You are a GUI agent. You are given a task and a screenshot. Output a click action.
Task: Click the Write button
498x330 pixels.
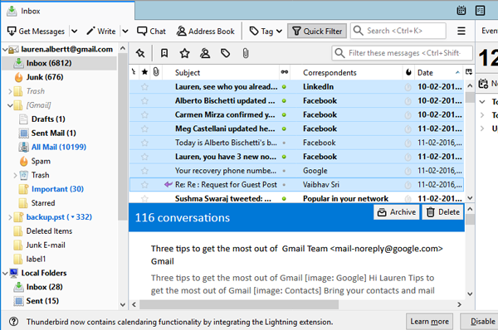coord(101,32)
